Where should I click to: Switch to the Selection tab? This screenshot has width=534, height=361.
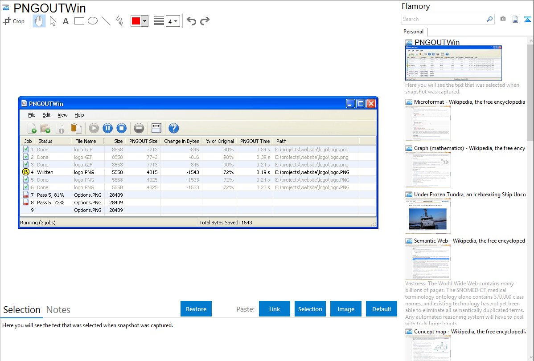(22, 310)
